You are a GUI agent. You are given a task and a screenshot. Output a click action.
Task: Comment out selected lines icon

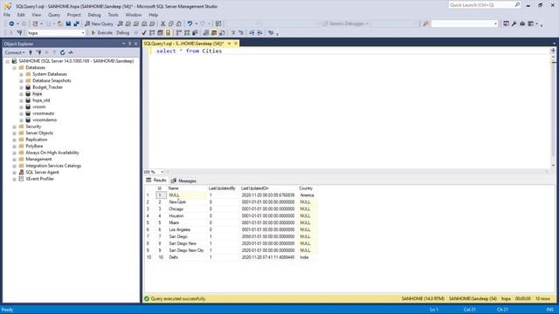[233, 33]
